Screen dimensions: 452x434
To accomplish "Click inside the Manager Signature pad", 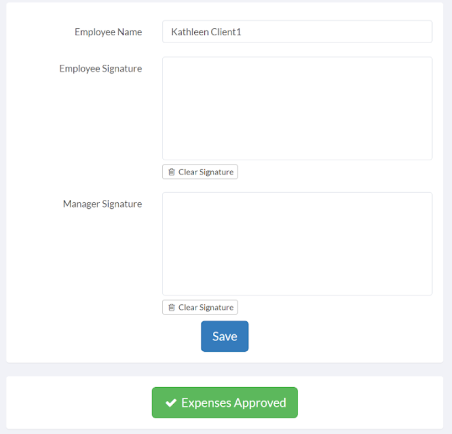I will tap(297, 244).
